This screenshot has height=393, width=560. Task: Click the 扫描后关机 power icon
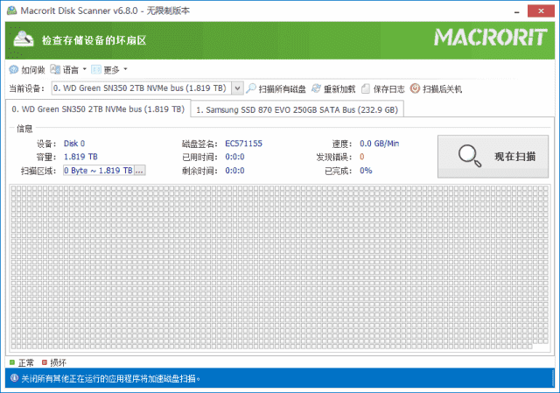(x=415, y=88)
